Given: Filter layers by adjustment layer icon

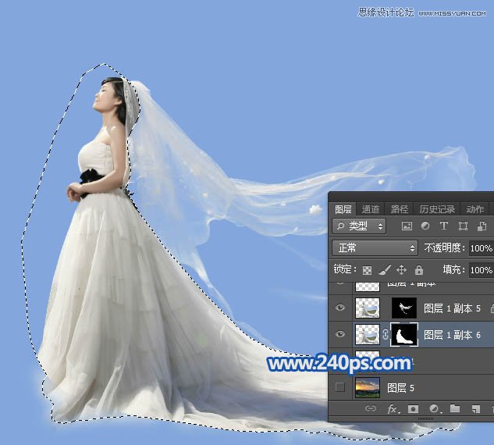Looking at the screenshot, I should [x=425, y=226].
